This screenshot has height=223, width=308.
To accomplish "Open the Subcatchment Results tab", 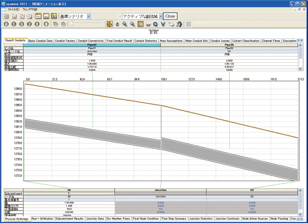I will click(70, 219).
